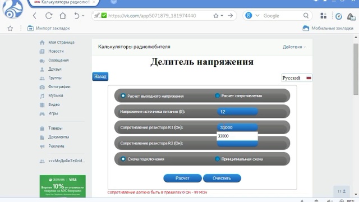This screenshot has height=202, width=359.
Task: Click the R1 resistance input field
Action: click(237, 127)
